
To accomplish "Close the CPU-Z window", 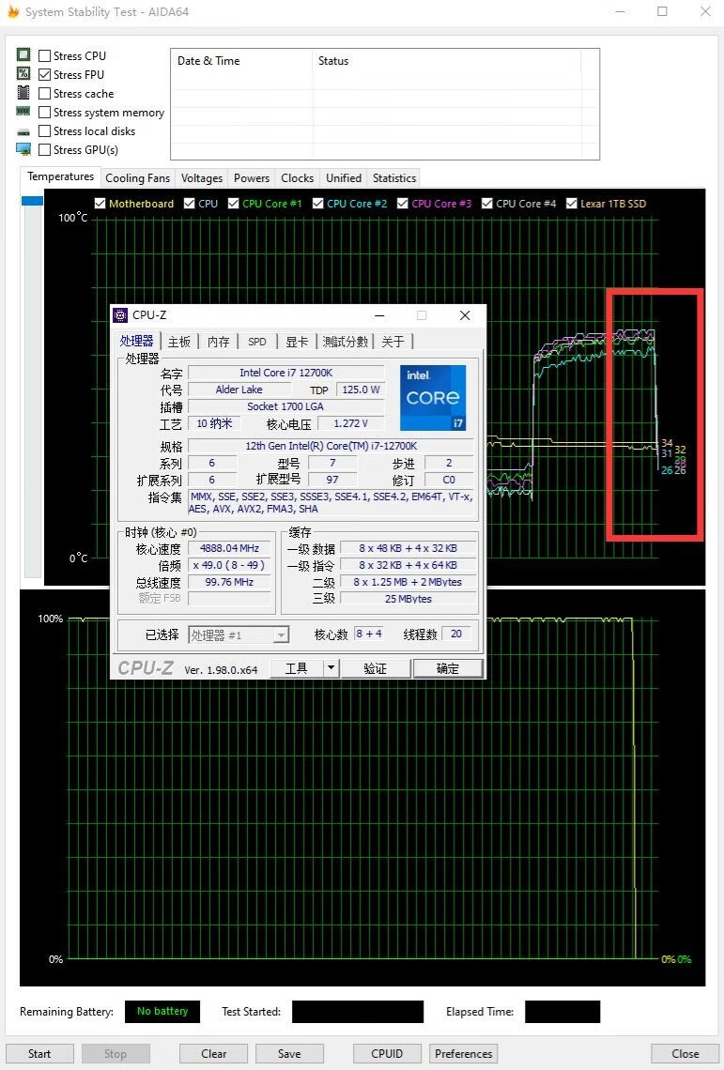I will pos(465,314).
